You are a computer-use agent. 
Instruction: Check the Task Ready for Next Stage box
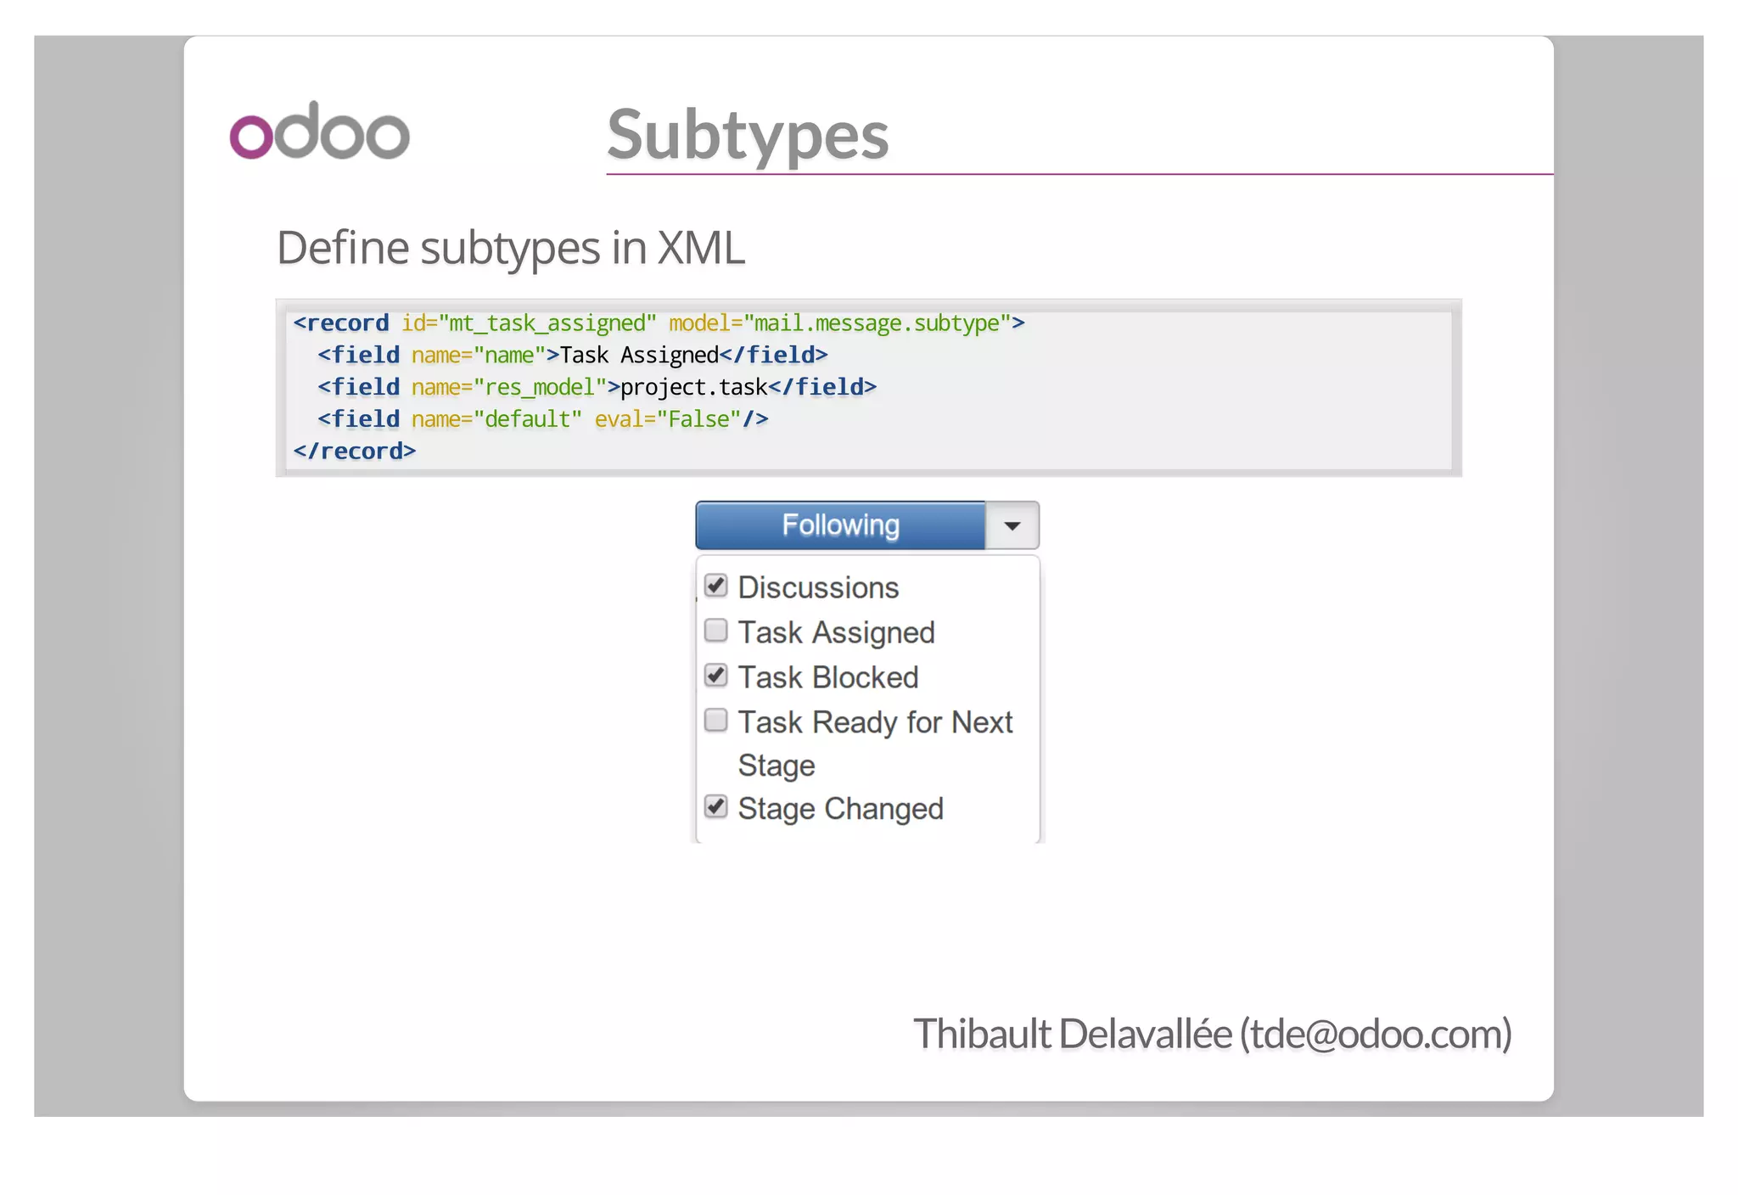[x=716, y=721]
